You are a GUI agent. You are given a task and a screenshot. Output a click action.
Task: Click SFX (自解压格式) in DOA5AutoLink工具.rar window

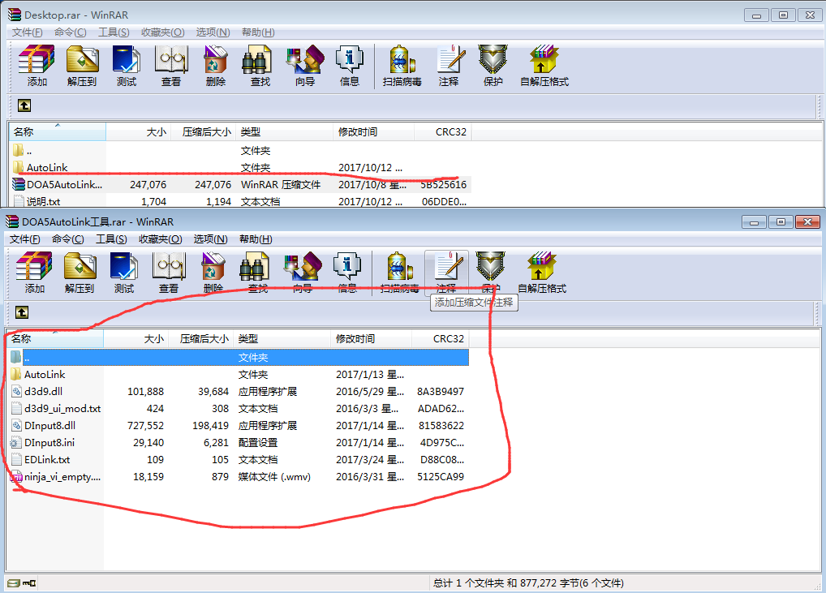pos(542,273)
